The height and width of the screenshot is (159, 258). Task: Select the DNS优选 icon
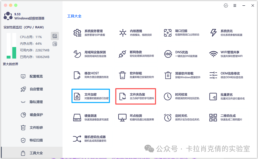(x=168, y=54)
